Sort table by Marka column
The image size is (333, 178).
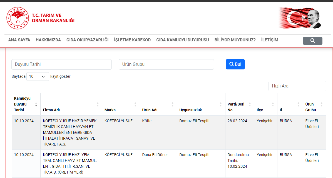121,104
